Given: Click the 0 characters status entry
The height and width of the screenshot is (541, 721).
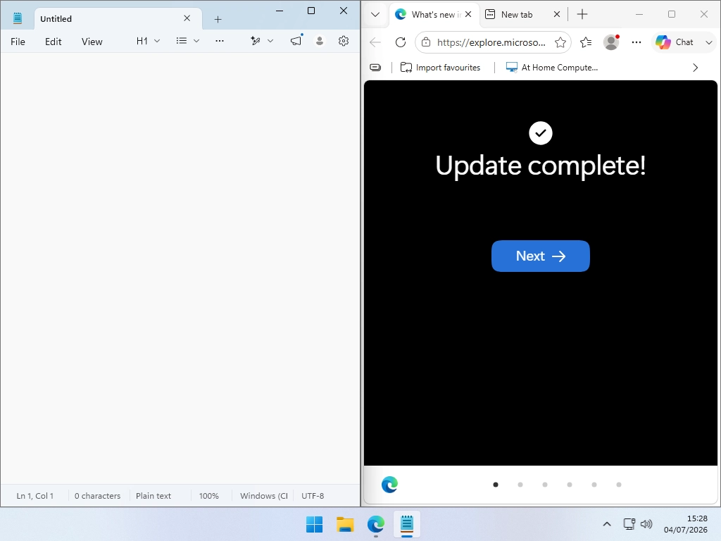Looking at the screenshot, I should (97, 496).
